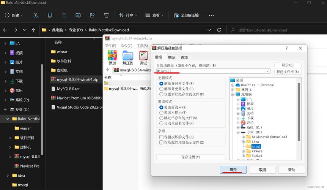
Task: Click the Share icon in Explorer toolbar
Action: pos(92,15)
